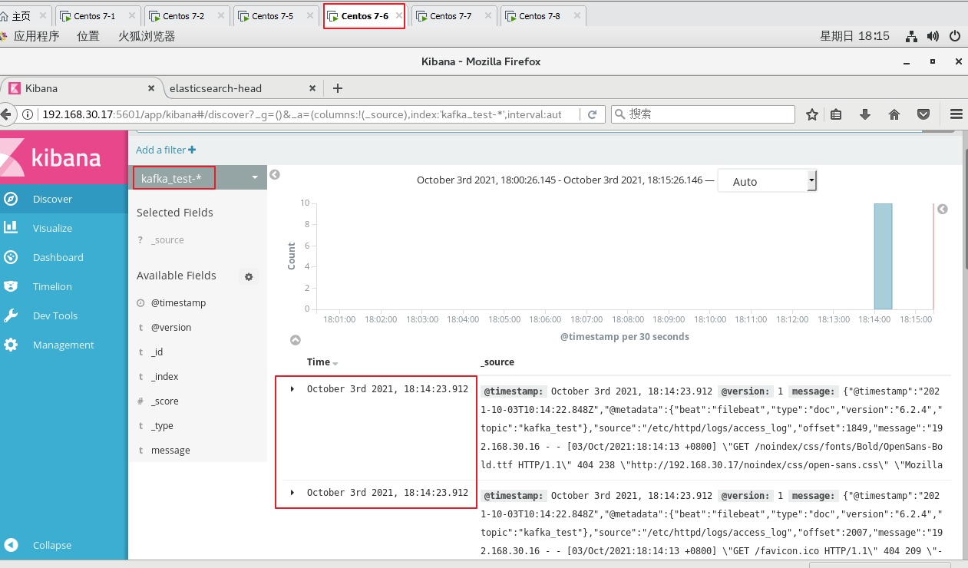The width and height of the screenshot is (968, 568).
Task: Reload the current page
Action: click(x=592, y=114)
